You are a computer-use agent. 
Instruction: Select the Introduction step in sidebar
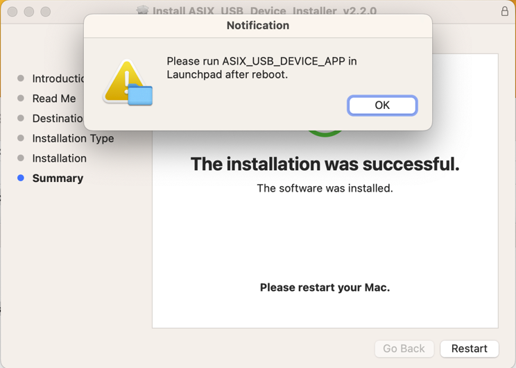(58, 78)
